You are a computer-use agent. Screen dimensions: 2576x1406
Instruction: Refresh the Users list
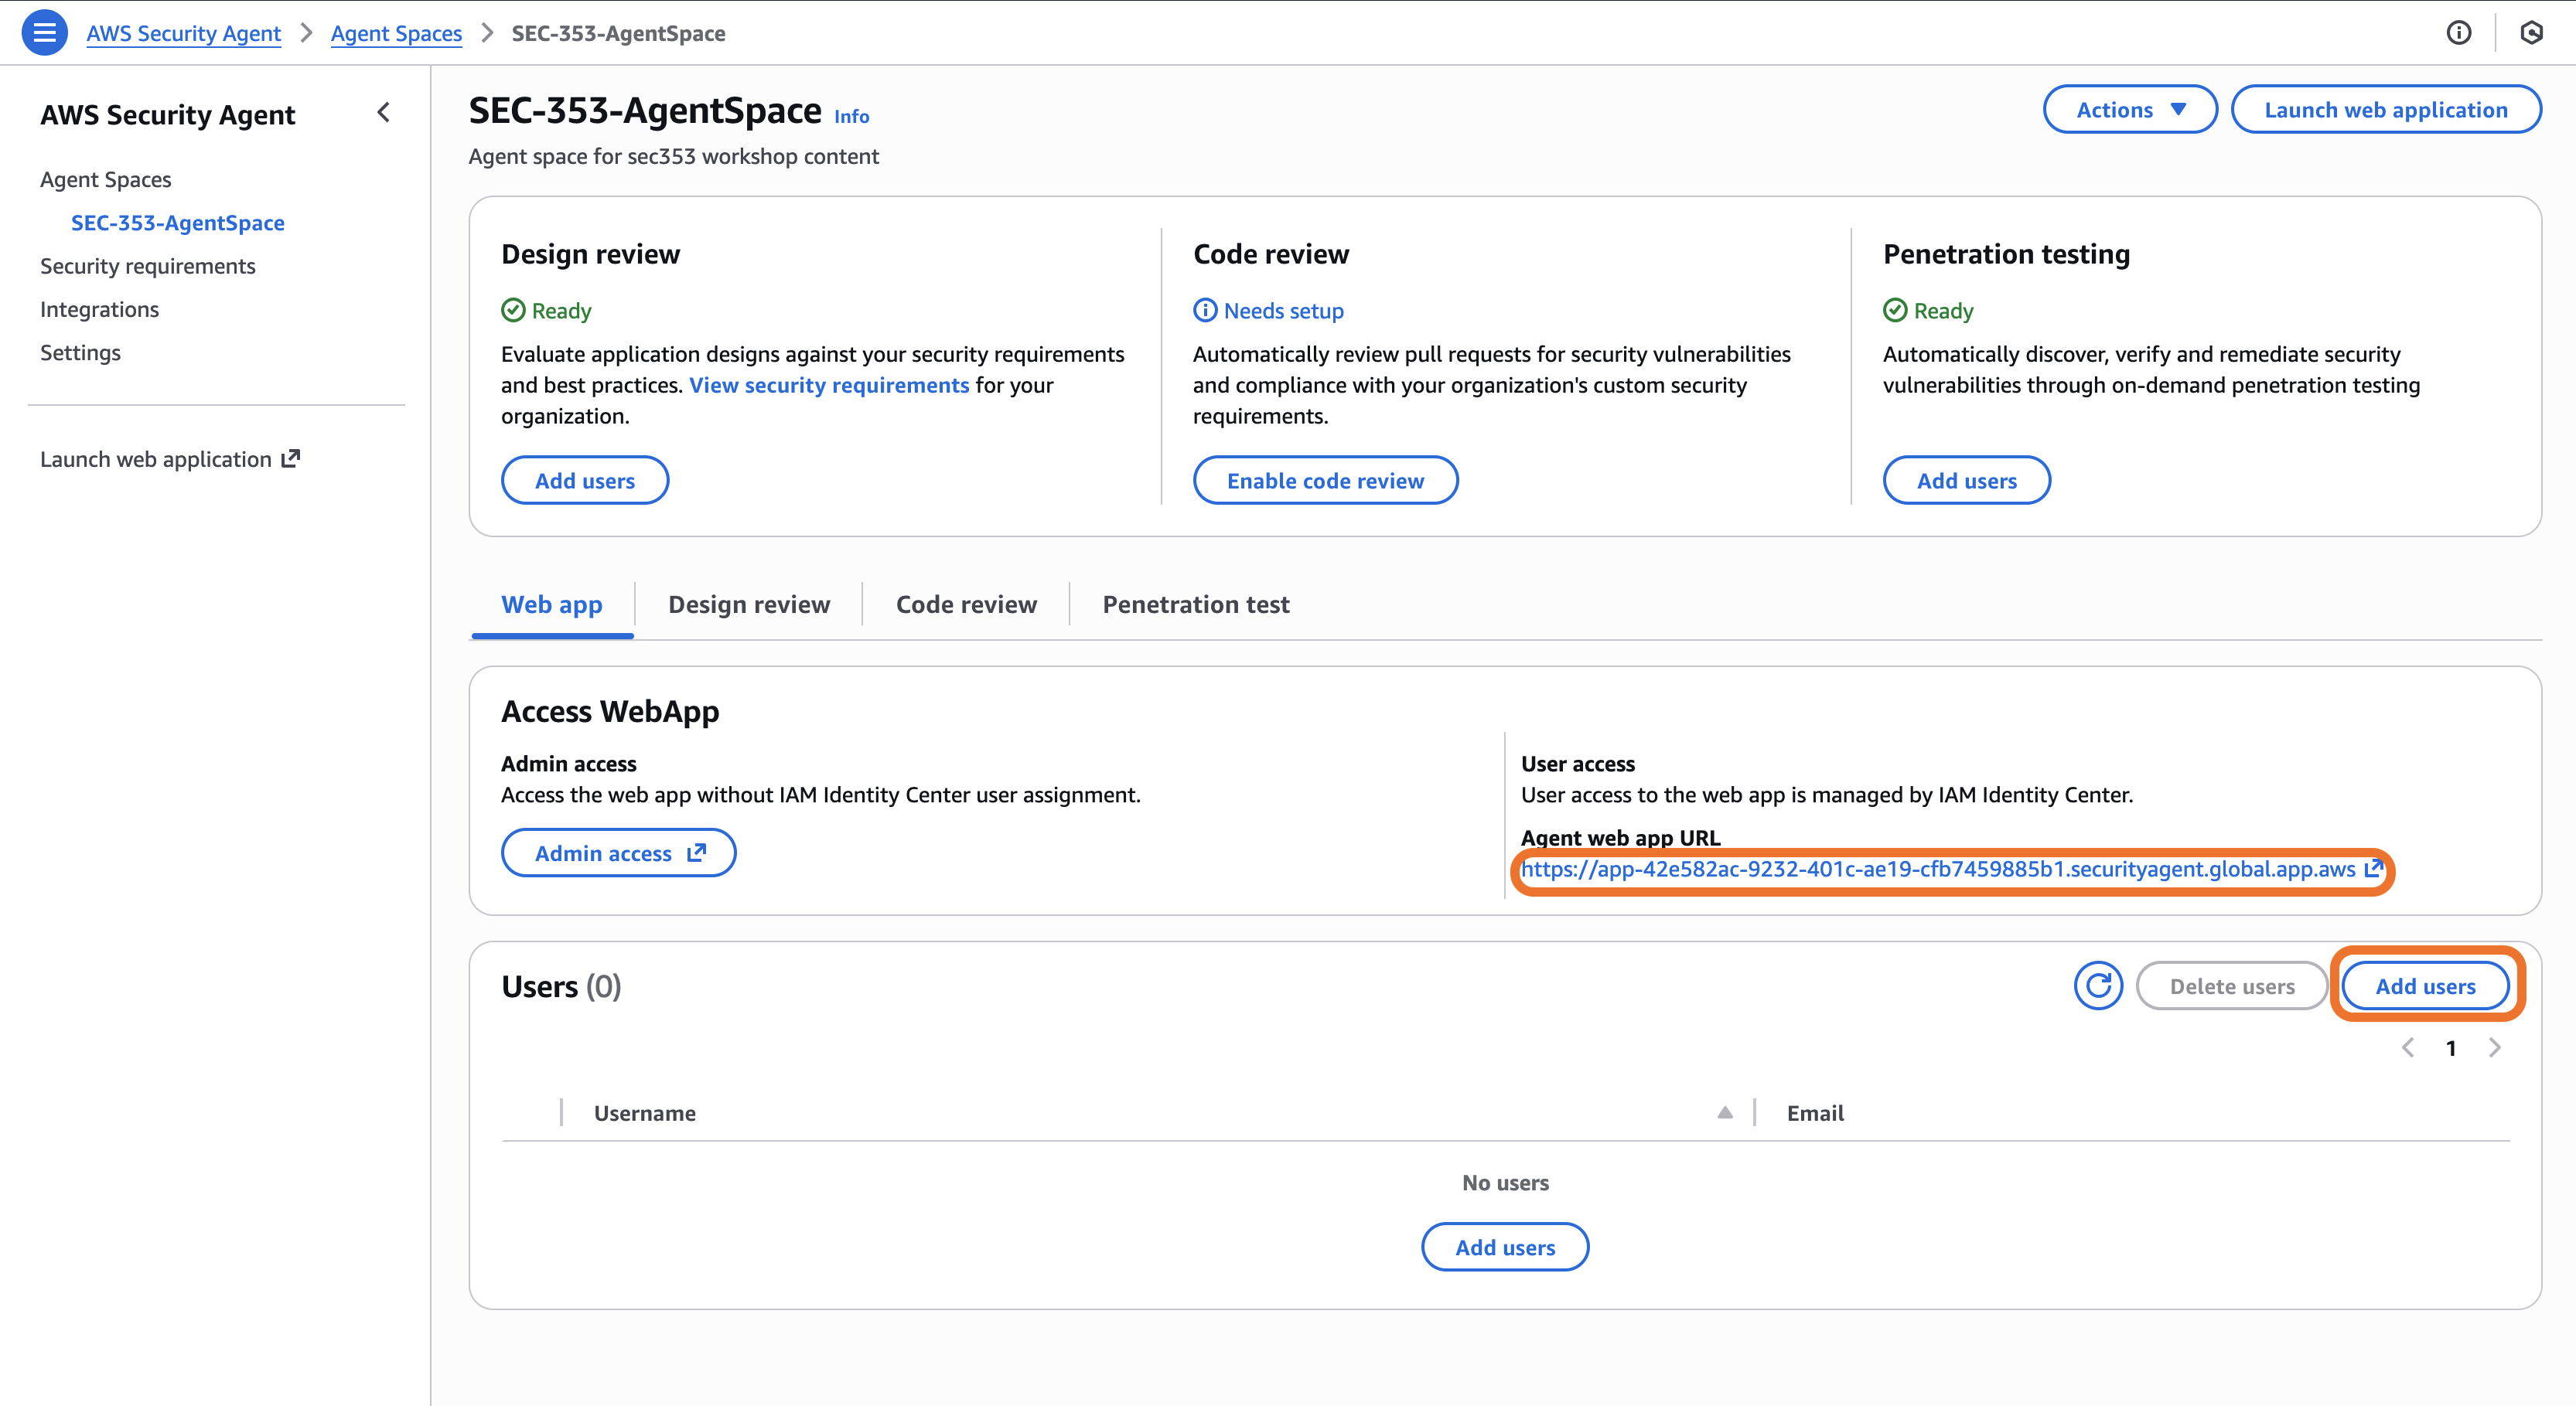pyautogui.click(x=2098, y=986)
